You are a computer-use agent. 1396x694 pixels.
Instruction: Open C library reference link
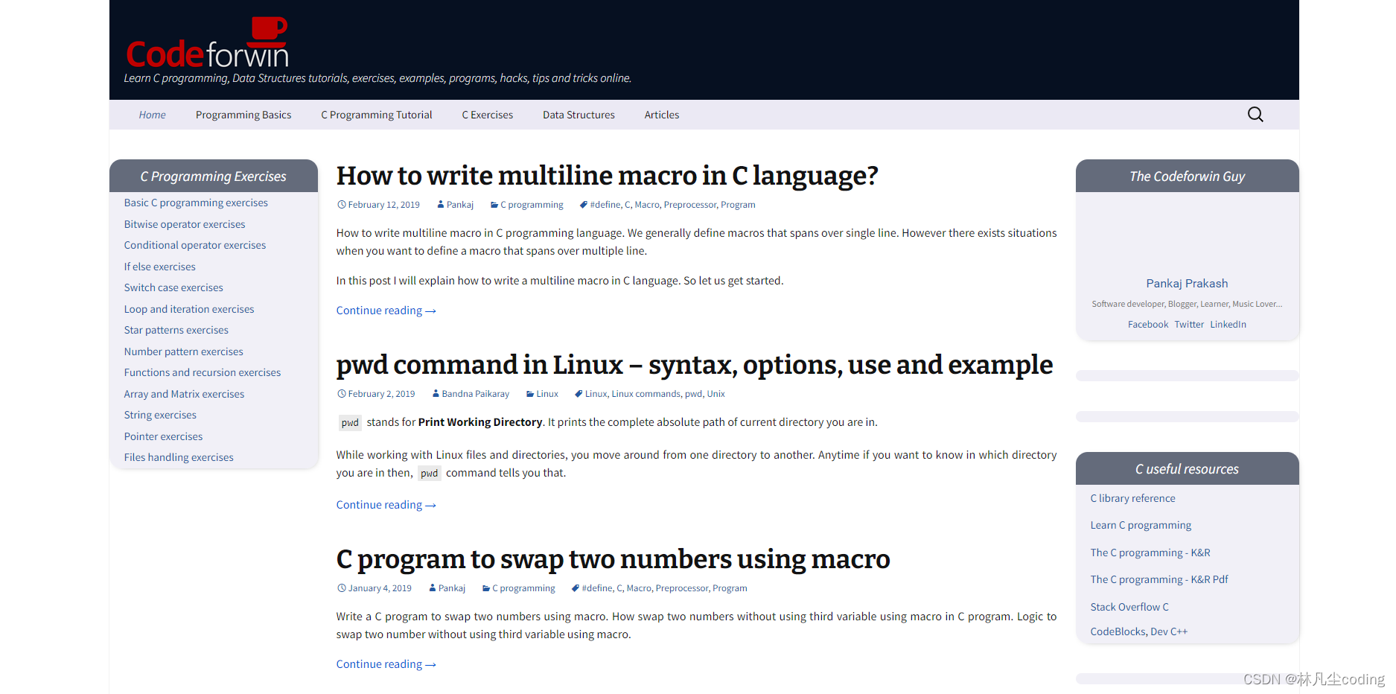[1132, 498]
